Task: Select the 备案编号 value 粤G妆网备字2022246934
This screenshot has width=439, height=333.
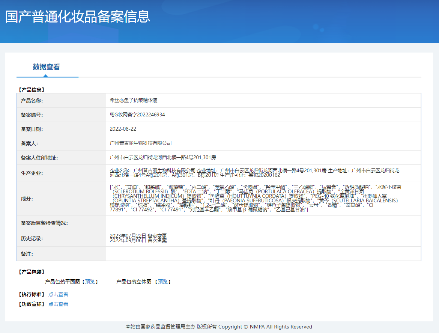Action: click(x=137, y=115)
